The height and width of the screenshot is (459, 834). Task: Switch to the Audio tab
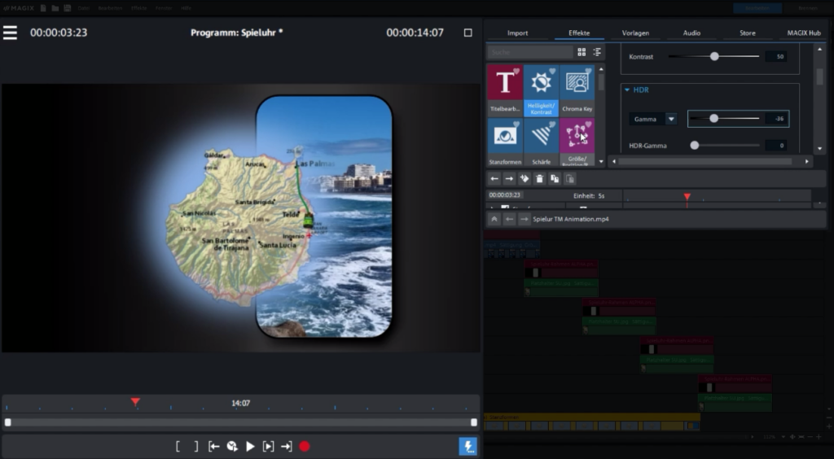click(x=691, y=33)
